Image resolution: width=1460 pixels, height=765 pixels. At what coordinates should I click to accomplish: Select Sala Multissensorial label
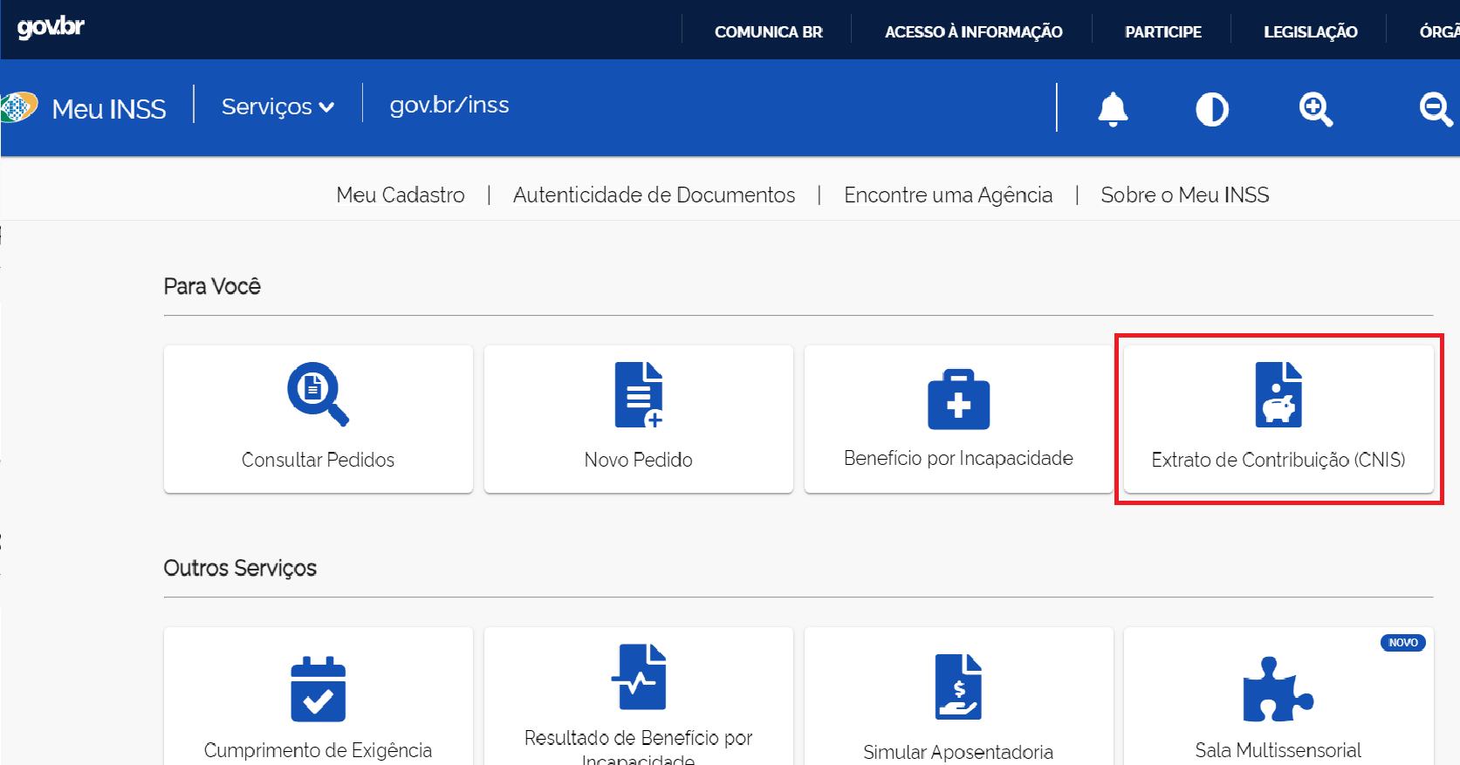pos(1278,750)
